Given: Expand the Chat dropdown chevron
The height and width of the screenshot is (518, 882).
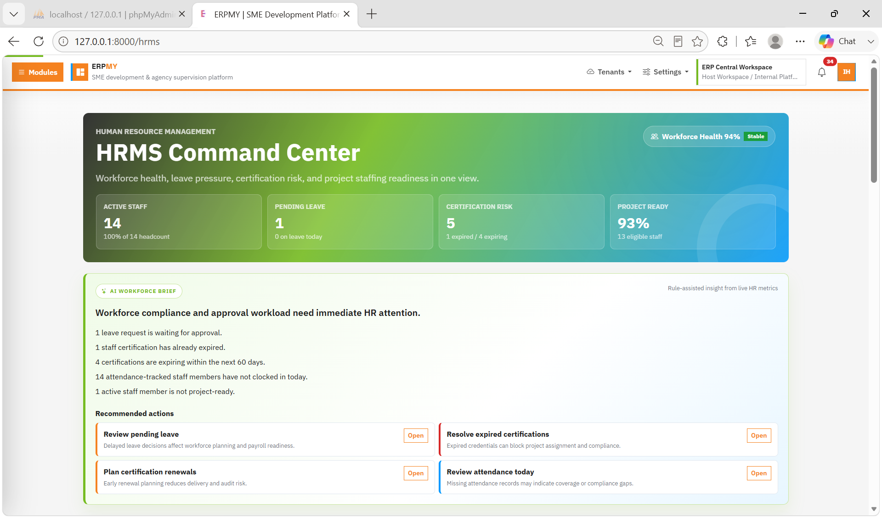Looking at the screenshot, I should (x=871, y=41).
